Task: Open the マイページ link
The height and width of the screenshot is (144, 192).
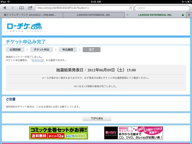Action: pyautogui.click(x=38, y=60)
